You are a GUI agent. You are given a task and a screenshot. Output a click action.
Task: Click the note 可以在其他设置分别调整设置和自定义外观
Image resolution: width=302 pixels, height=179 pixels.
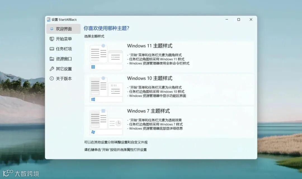pos(116,142)
